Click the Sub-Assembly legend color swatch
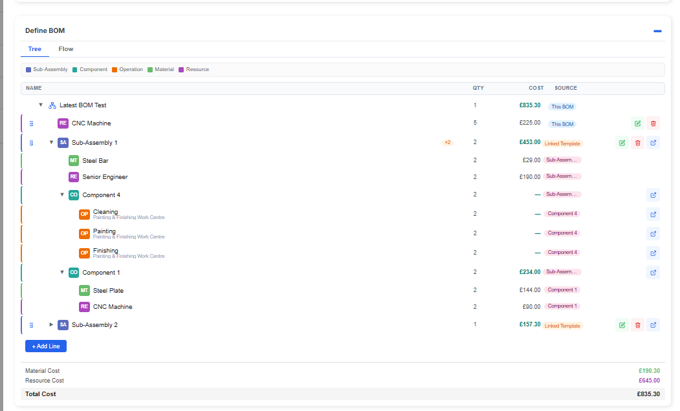The height and width of the screenshot is (411, 680). pyautogui.click(x=28, y=70)
